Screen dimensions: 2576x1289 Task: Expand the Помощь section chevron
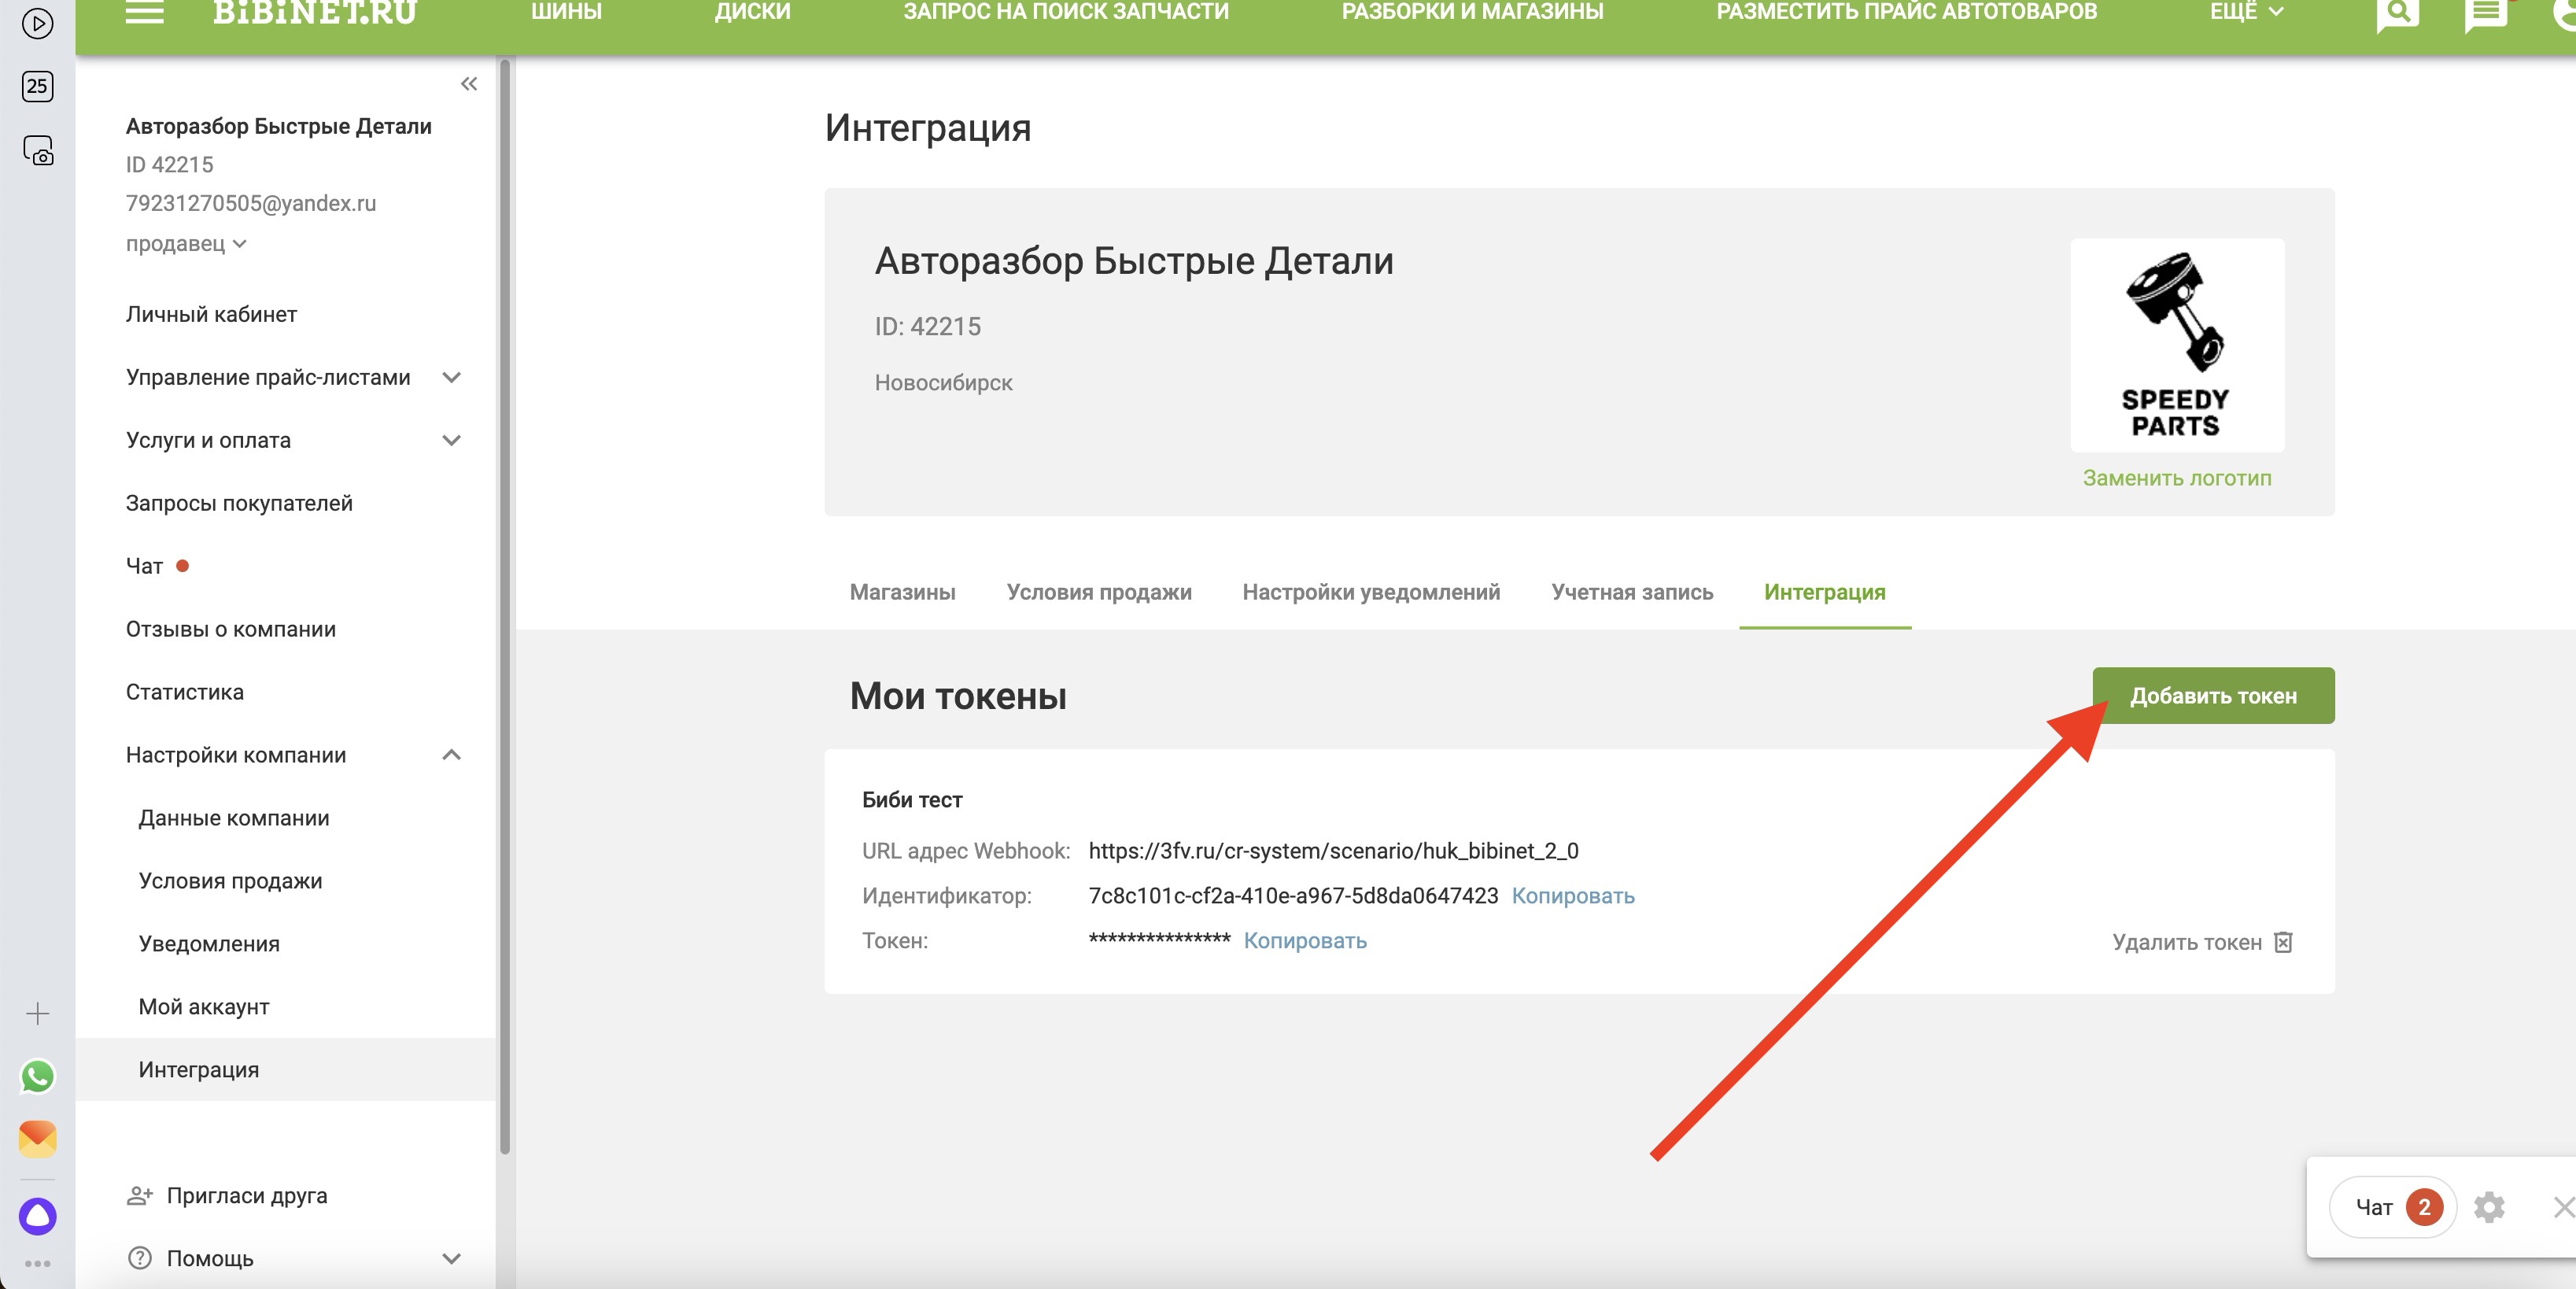click(451, 1258)
